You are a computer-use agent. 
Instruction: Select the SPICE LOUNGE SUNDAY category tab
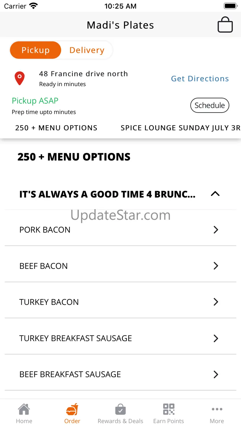pyautogui.click(x=180, y=128)
